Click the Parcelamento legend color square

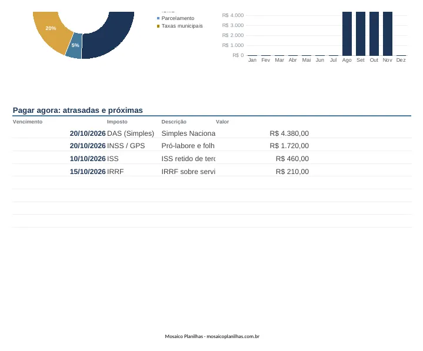pos(158,18)
